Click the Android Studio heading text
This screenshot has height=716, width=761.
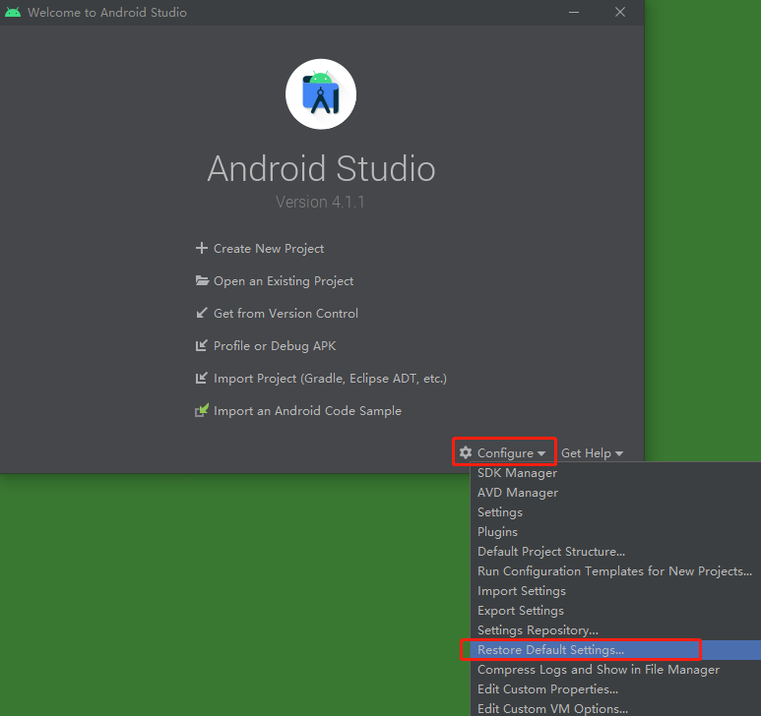pyautogui.click(x=321, y=169)
